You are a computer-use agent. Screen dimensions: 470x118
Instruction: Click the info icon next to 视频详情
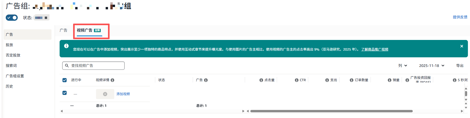click(x=112, y=80)
